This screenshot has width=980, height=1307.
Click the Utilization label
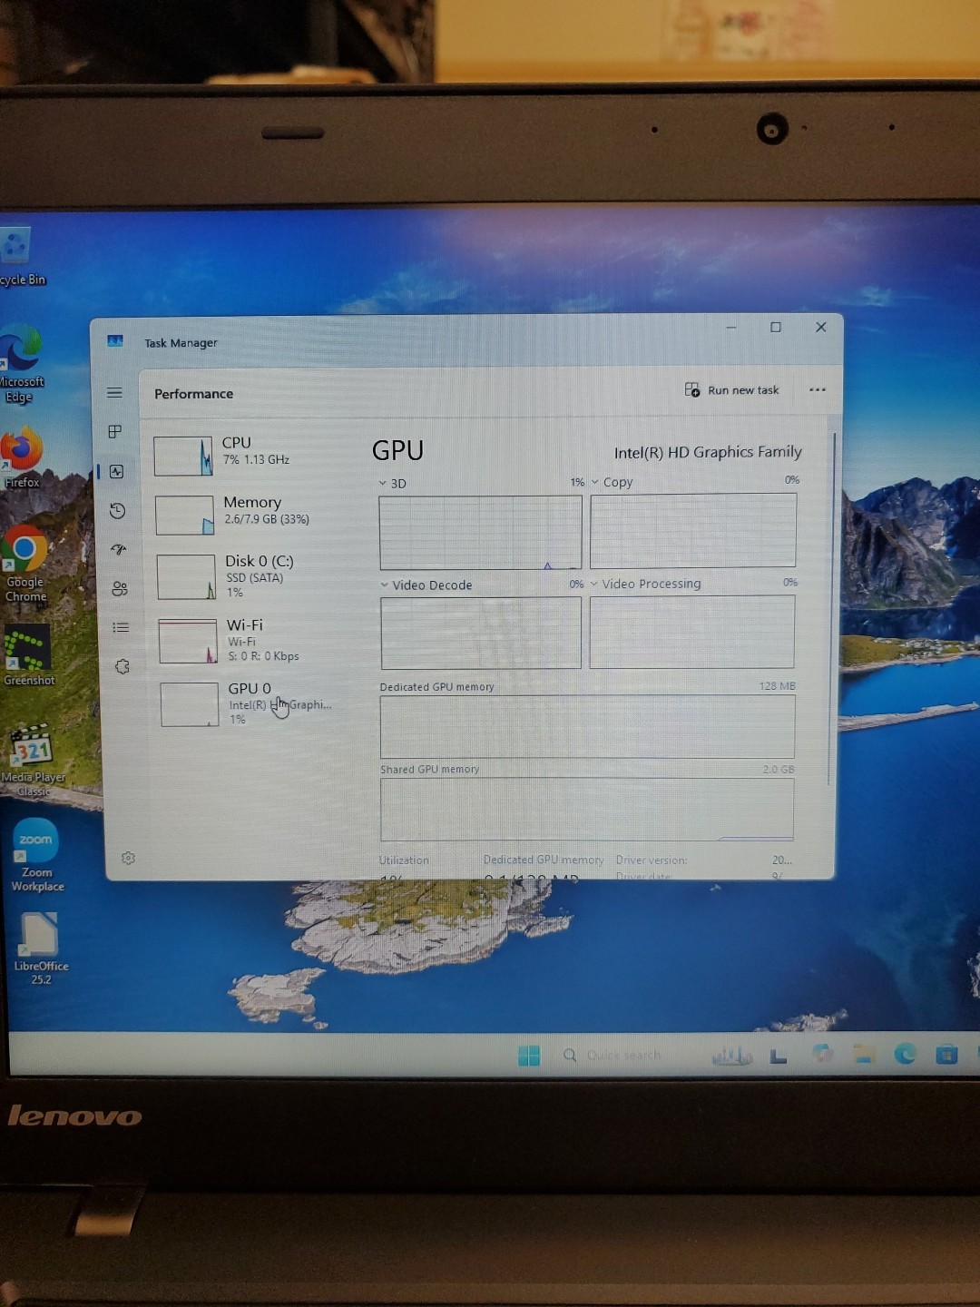[x=404, y=860]
